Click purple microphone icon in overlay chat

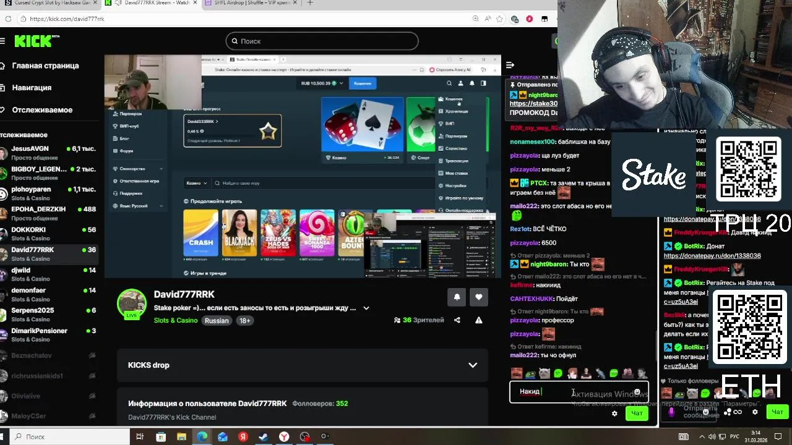click(x=671, y=412)
